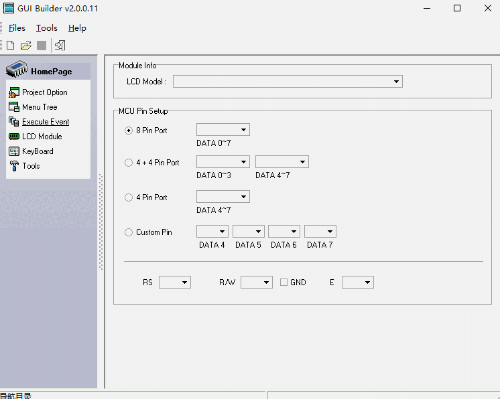Click the Menu Tree icon
The height and width of the screenshot is (399, 500).
tap(13, 107)
